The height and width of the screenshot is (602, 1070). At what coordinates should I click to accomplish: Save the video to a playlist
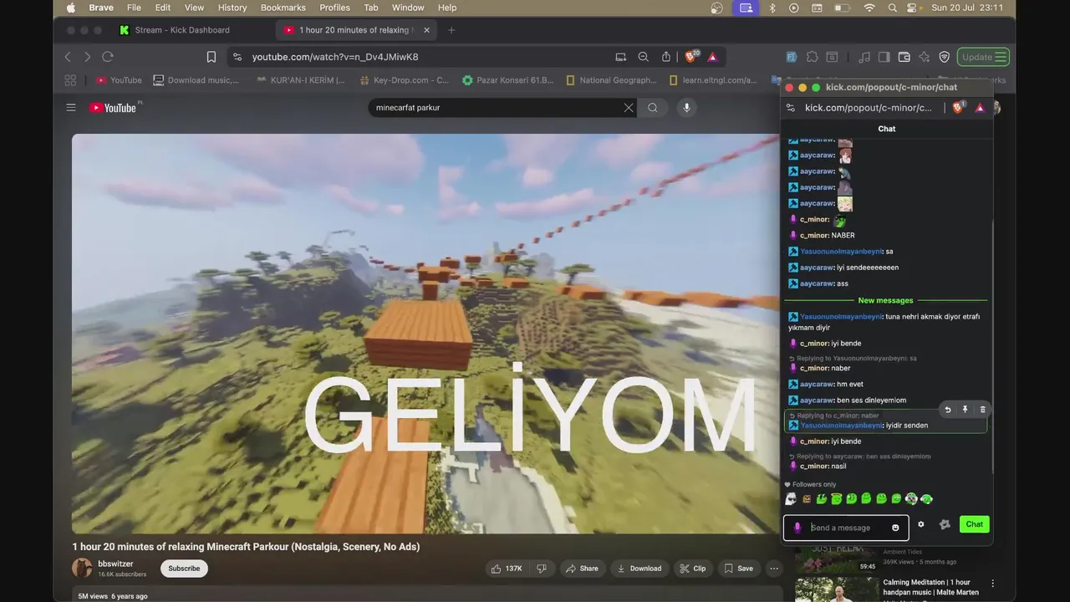click(738, 569)
